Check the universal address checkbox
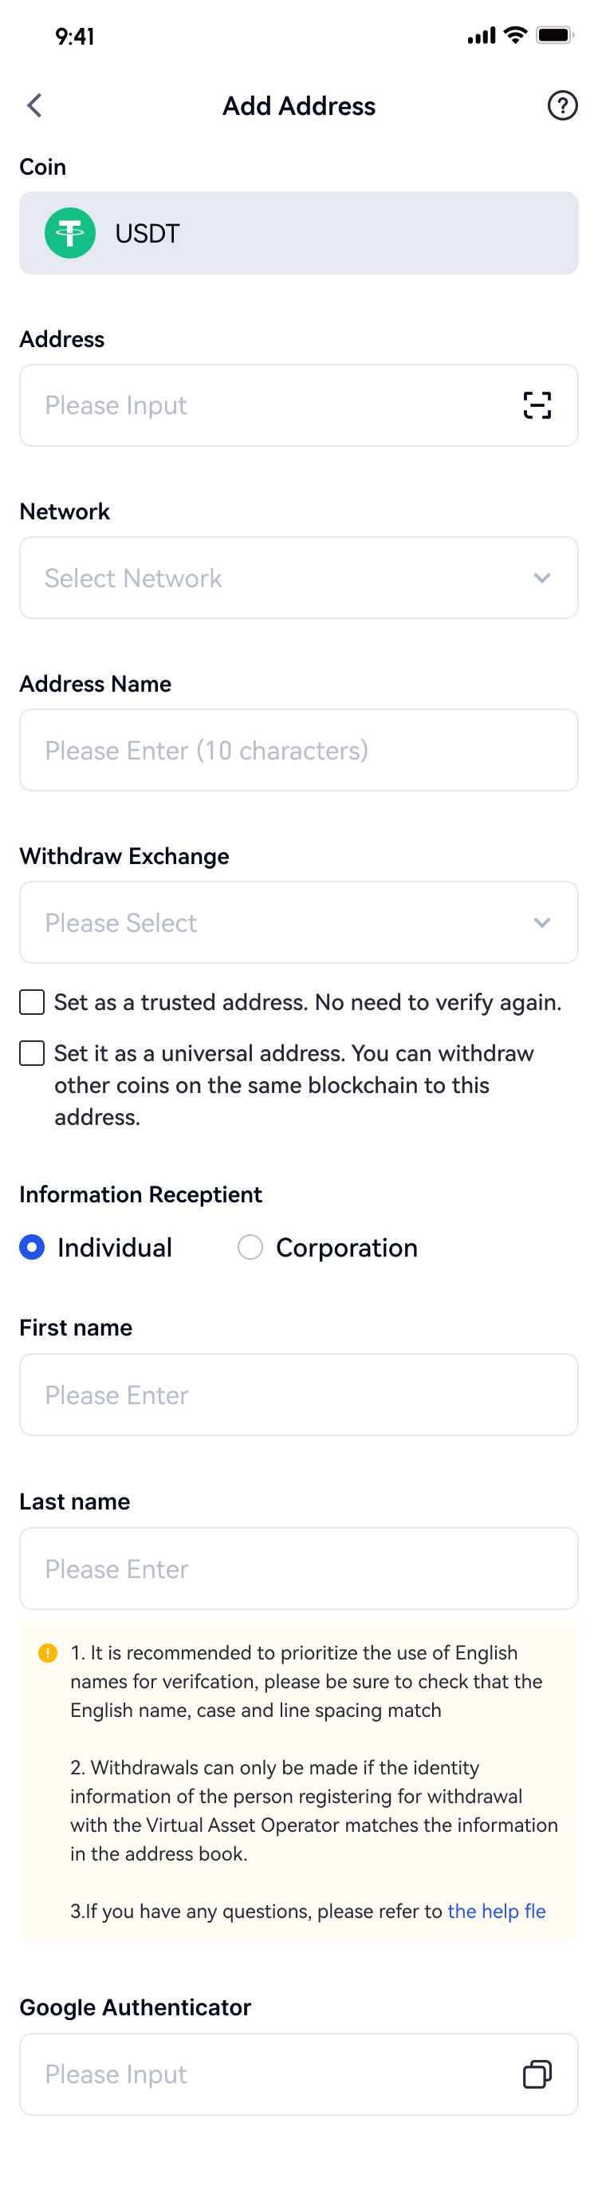Viewport: 598px width, 2202px height. (33, 1053)
